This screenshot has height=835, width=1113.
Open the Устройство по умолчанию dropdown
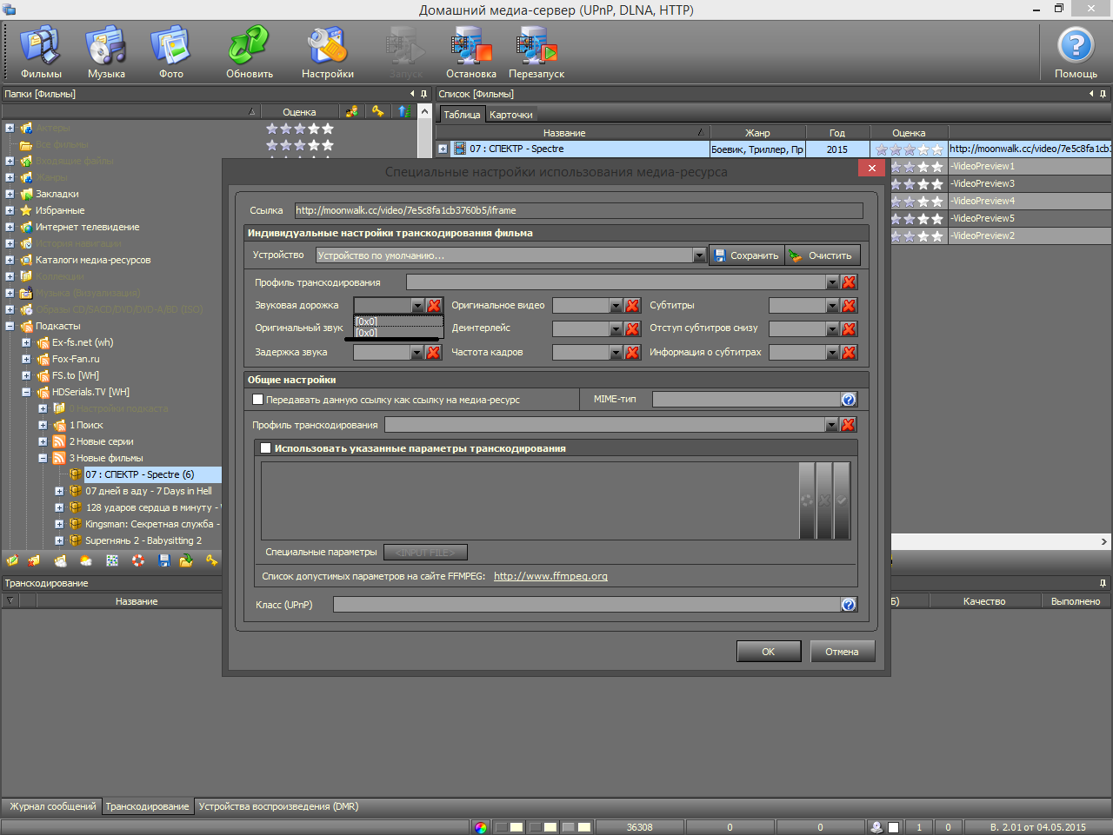699,255
